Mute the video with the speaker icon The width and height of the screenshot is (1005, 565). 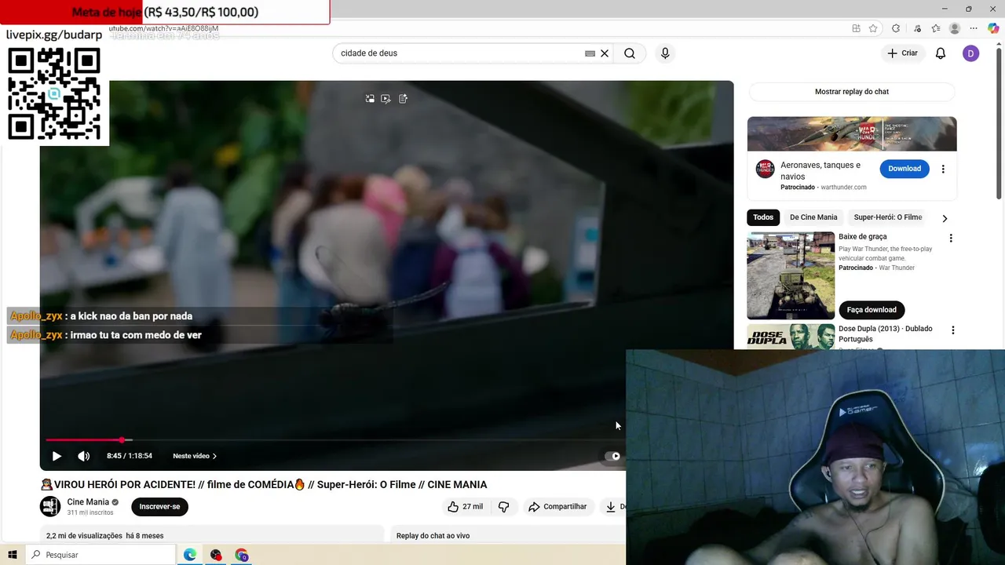click(83, 456)
